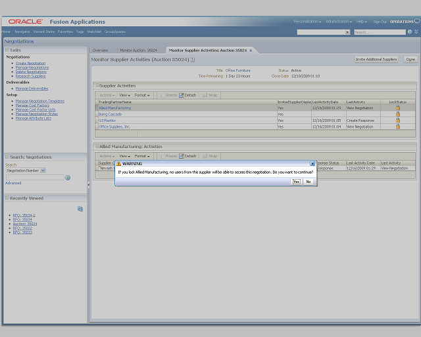Click the help icon beside the Monitor Supplier Activities title
421x337 pixels.
[x=193, y=60]
